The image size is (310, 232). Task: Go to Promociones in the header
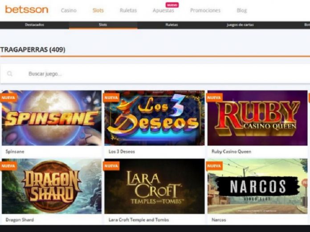pyautogui.click(x=205, y=10)
